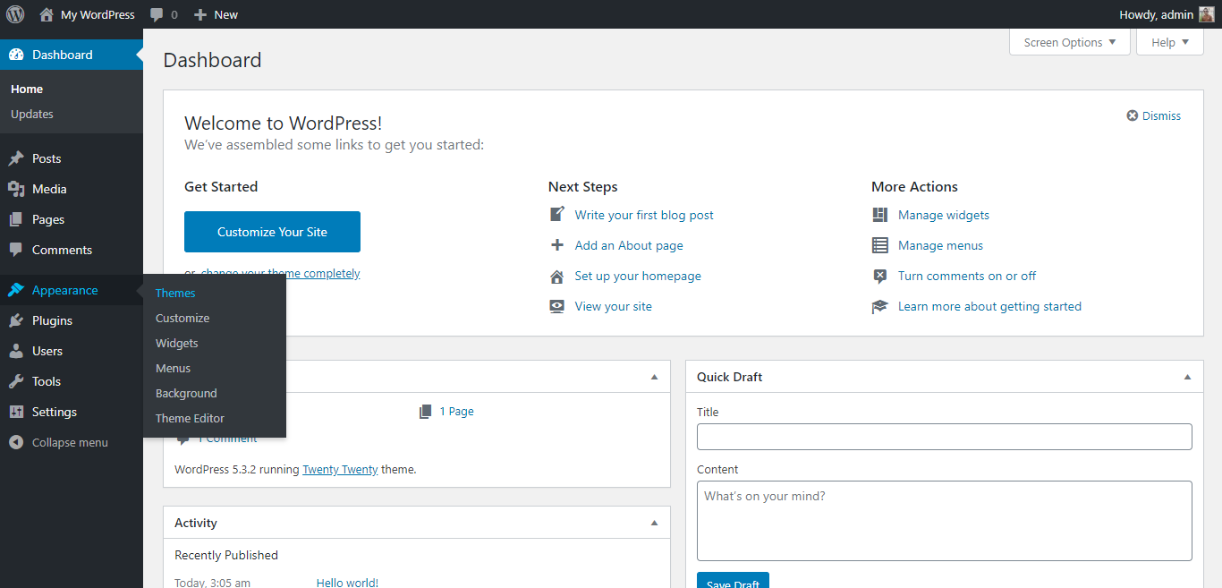Viewport: 1222px width, 588px height.
Task: Open the Manage menus link
Action: [940, 245]
